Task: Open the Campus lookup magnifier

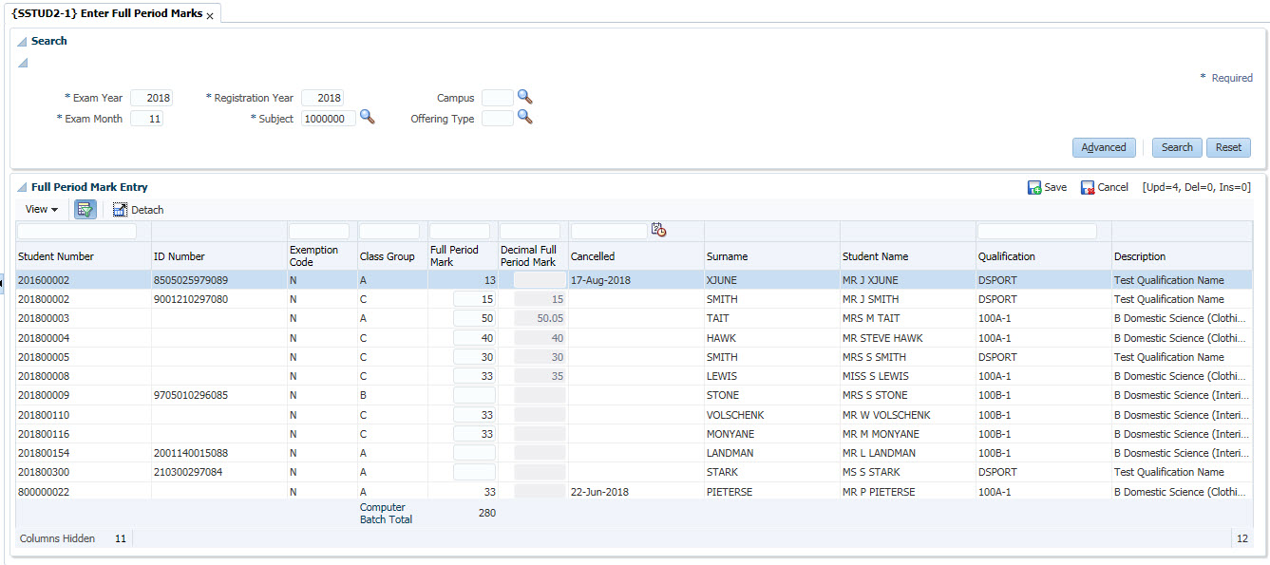Action: pyautogui.click(x=524, y=97)
